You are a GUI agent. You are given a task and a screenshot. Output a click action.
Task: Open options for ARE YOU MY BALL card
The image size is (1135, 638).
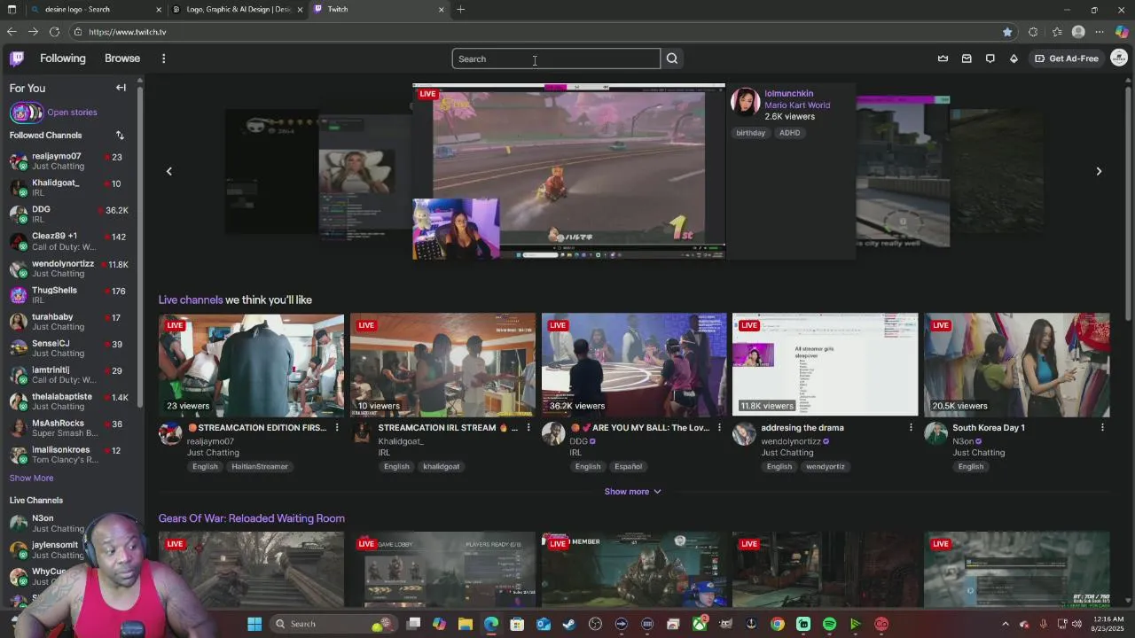719,428
